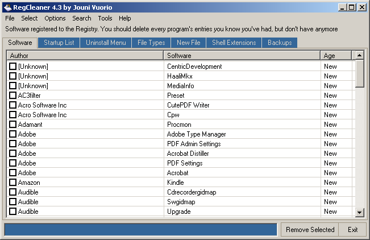Enable checkbox for Adamant Procmon
This screenshot has width=370, height=240.
[x=13, y=125]
